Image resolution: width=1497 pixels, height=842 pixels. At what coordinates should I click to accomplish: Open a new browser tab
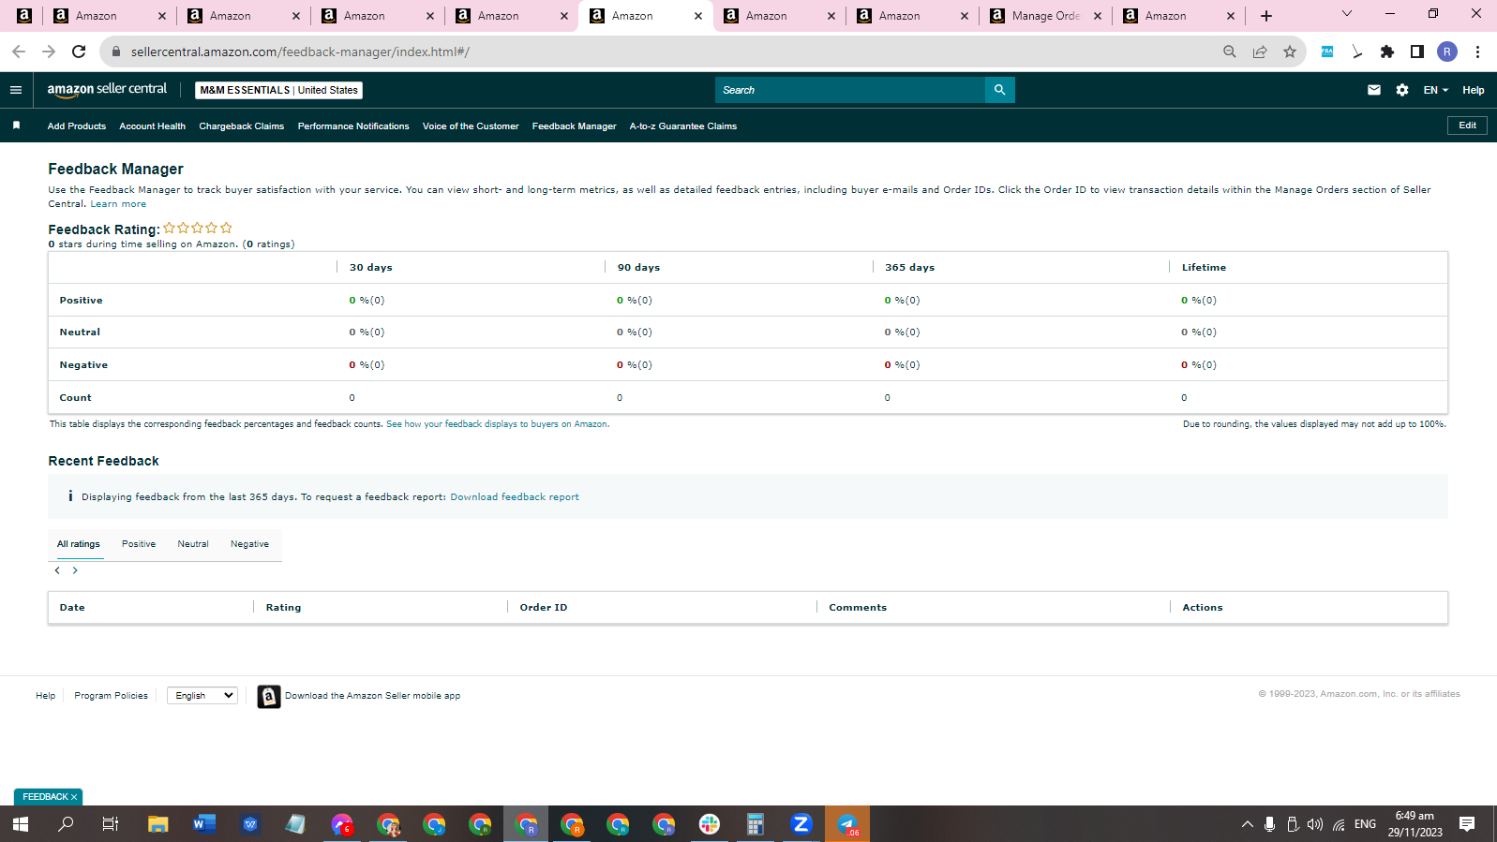(x=1266, y=16)
